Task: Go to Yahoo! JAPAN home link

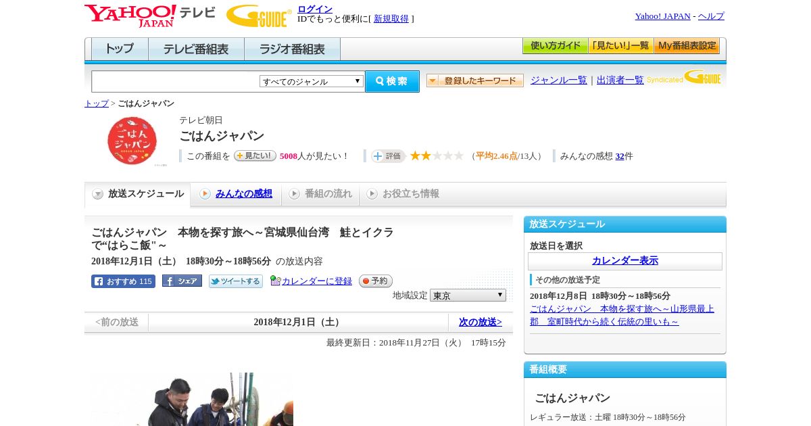Action: [662, 16]
